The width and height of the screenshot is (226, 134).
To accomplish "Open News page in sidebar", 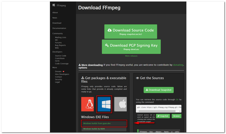I will pos(55,18).
